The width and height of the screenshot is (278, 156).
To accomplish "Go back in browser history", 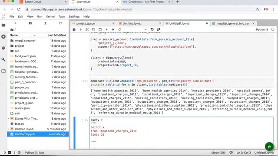I will point(5,10).
